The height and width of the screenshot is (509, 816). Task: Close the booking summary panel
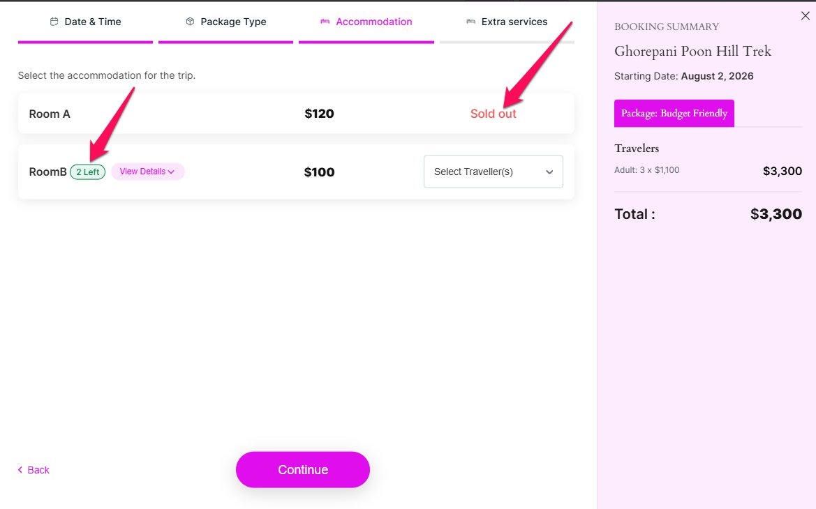point(805,15)
